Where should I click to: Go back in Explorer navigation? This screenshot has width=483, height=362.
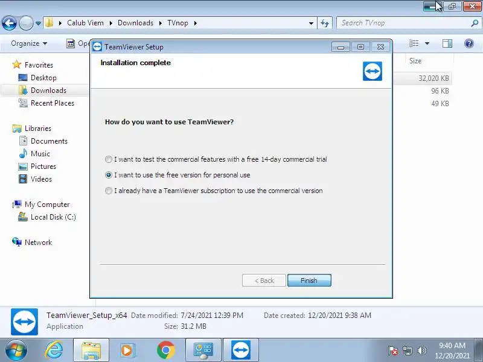(x=9, y=23)
